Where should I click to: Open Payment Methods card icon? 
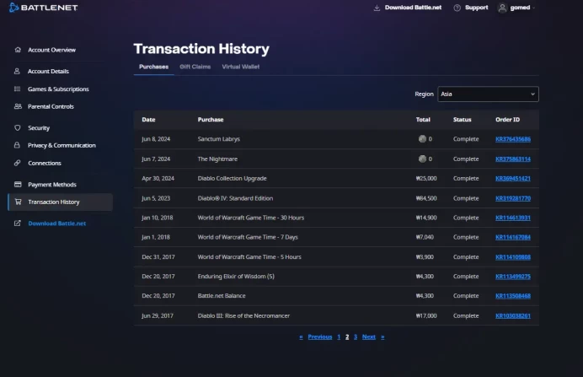[18, 184]
